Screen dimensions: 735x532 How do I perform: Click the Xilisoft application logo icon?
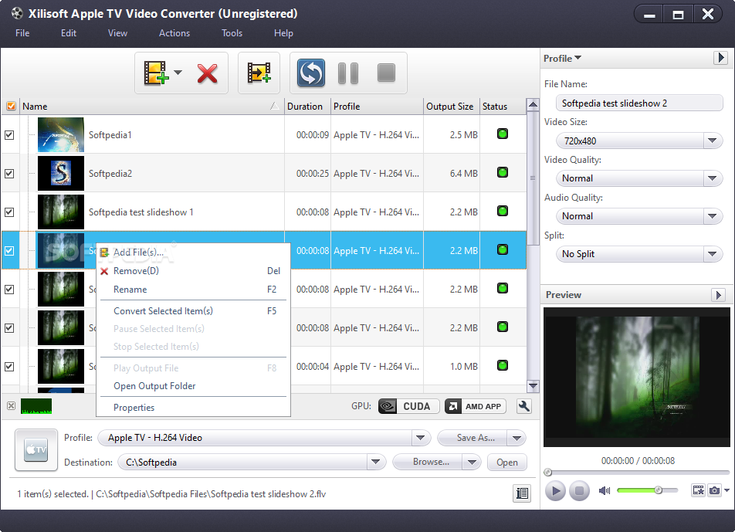point(17,13)
